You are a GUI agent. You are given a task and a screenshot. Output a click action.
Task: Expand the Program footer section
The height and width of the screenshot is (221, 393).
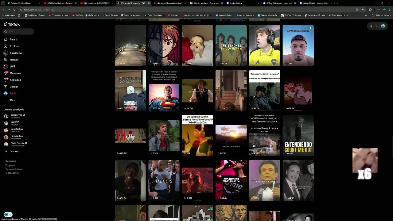10,165
